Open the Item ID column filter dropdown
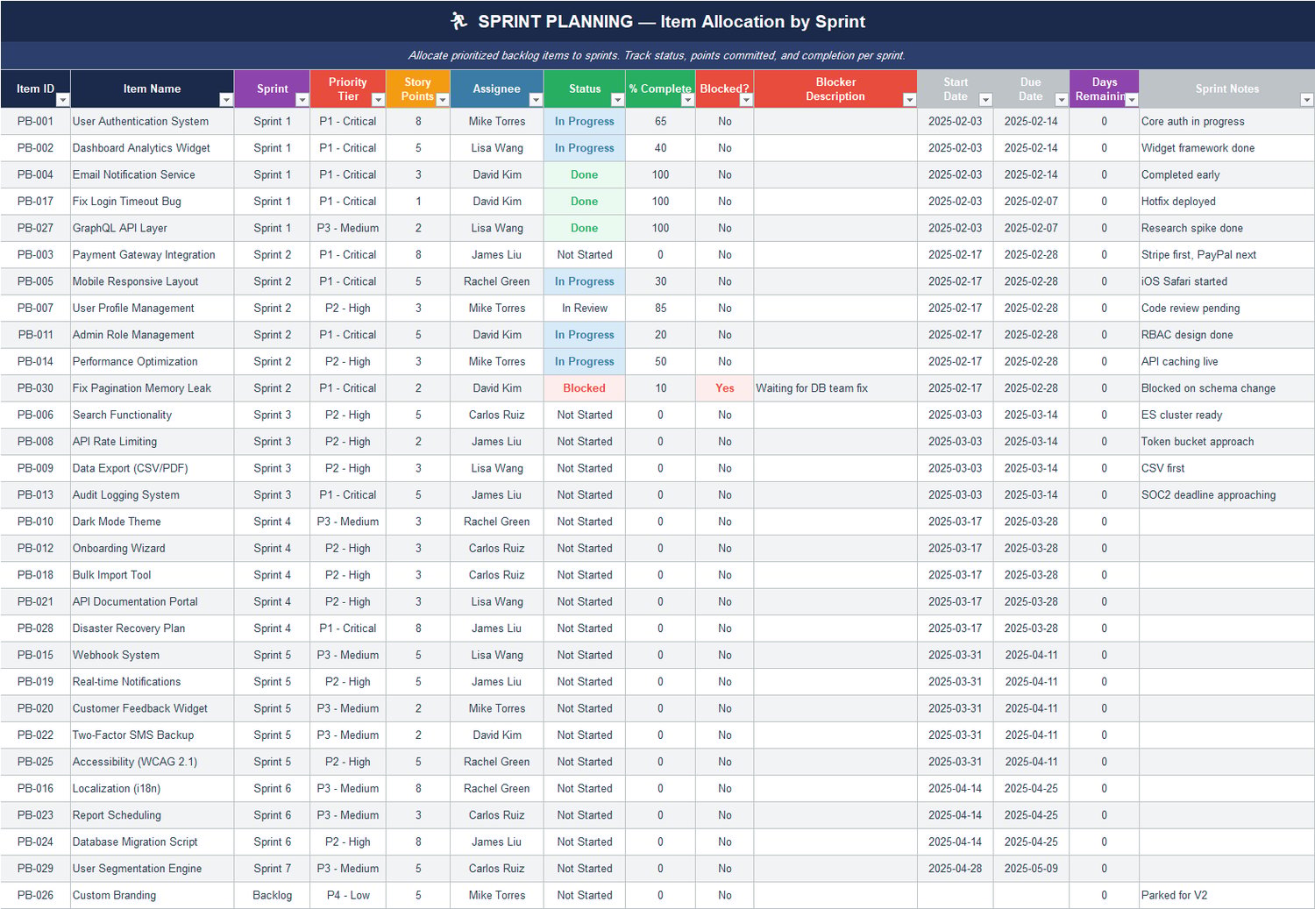1315x909 pixels. pyautogui.click(x=62, y=100)
